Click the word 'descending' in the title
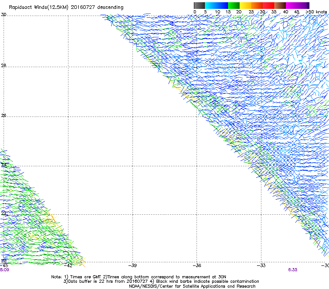Screen dimensions: 329x289 [110, 8]
